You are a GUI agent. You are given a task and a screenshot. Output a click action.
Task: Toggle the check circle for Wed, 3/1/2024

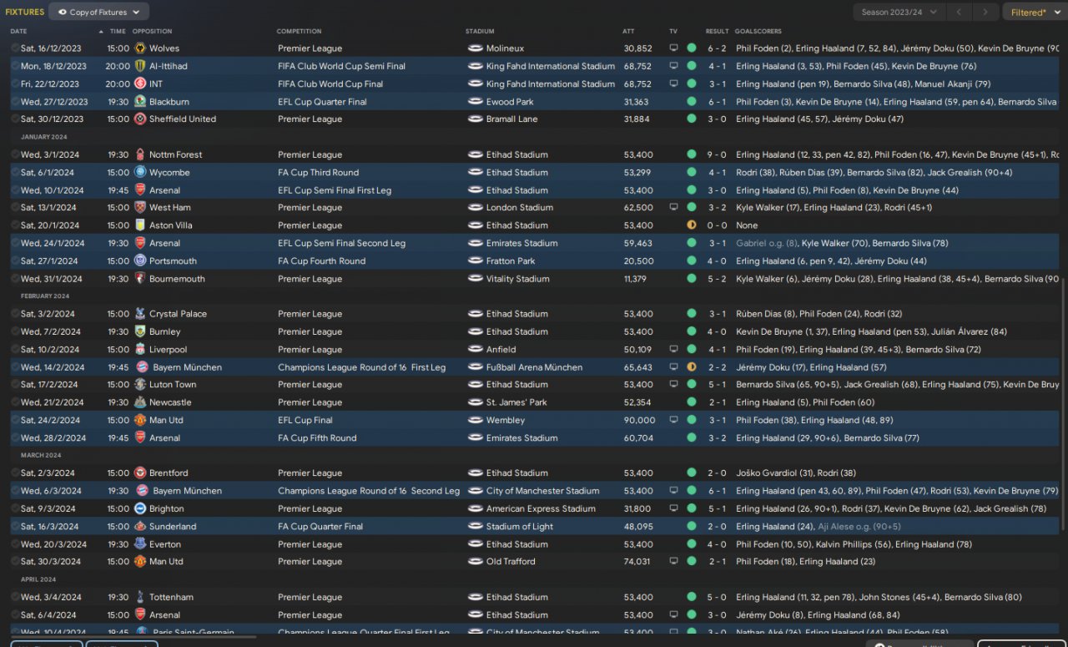15,154
